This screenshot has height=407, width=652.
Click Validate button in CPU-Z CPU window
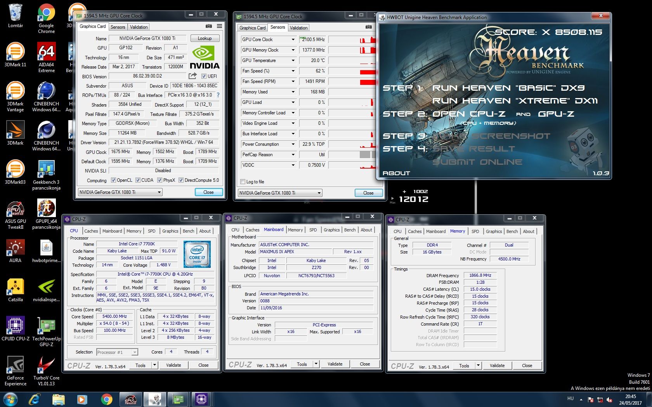click(173, 365)
